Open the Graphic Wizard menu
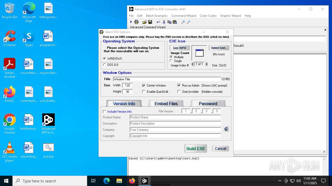This screenshot has height=186, width=332. point(231,16)
